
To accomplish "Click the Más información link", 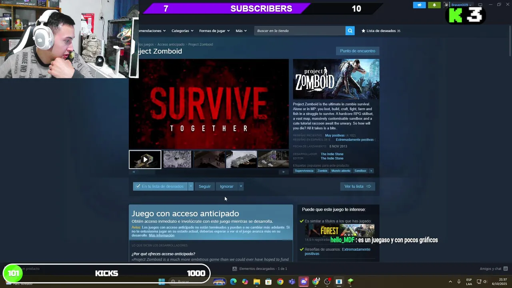I will click(x=162, y=235).
